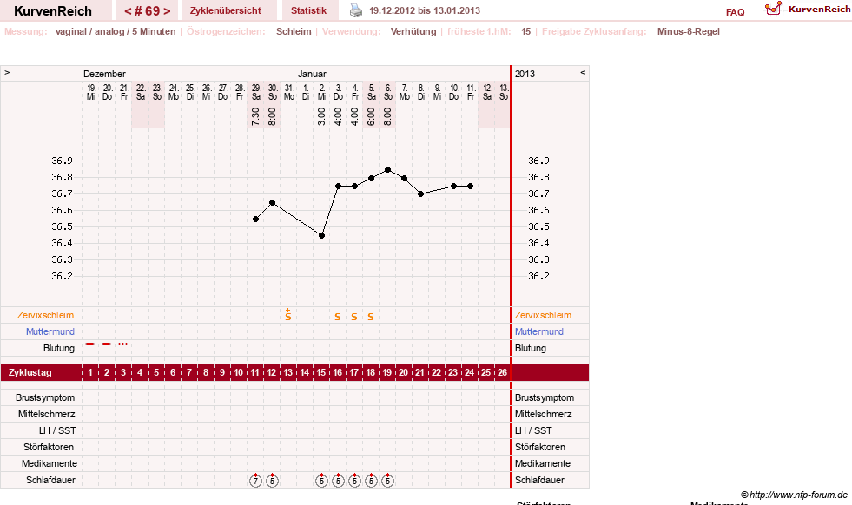This screenshot has height=505, width=852.
Task: Click the bleeding bar on cycle day 1
Action: point(90,344)
